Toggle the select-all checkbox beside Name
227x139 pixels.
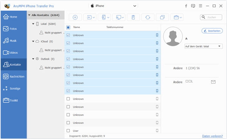[68, 27]
